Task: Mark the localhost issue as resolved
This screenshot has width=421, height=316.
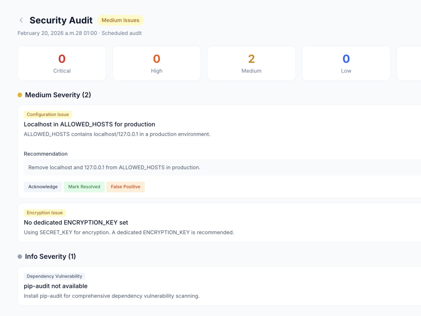Action: tap(84, 187)
